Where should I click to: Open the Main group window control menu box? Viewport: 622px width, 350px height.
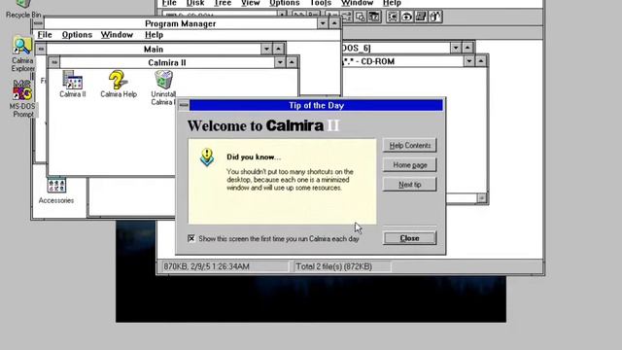point(41,49)
